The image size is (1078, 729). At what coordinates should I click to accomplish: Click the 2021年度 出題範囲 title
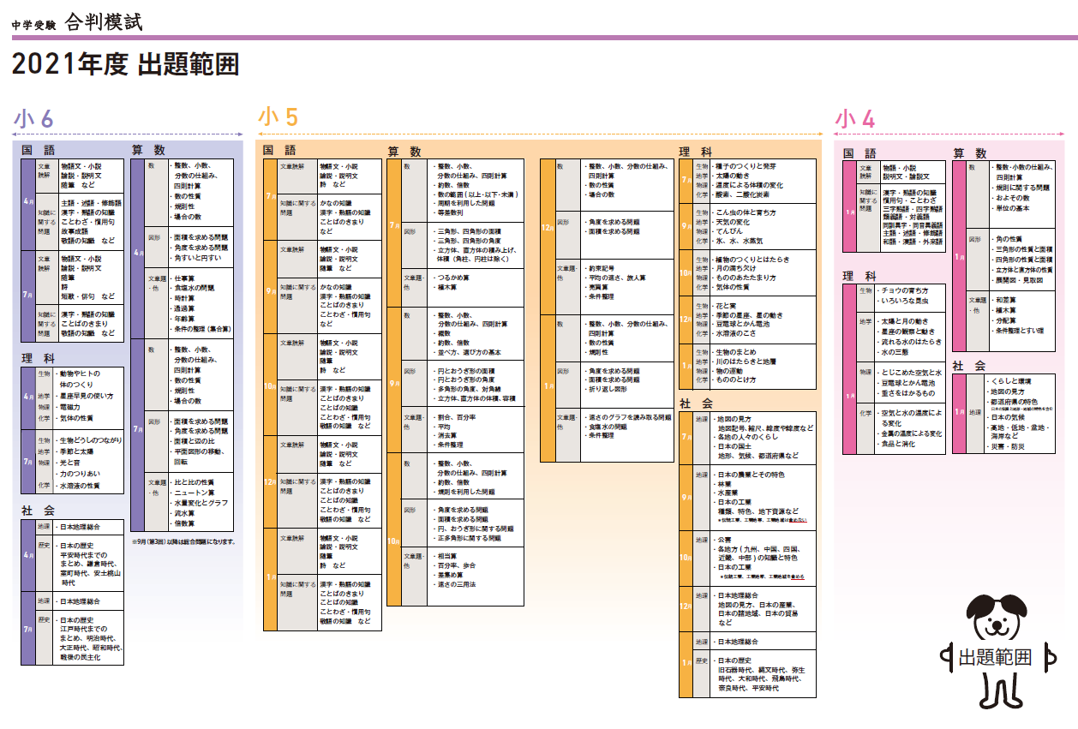tap(125, 65)
